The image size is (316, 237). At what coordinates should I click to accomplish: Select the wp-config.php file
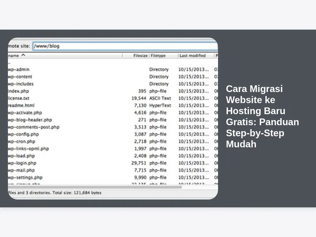pyautogui.click(x=23, y=134)
